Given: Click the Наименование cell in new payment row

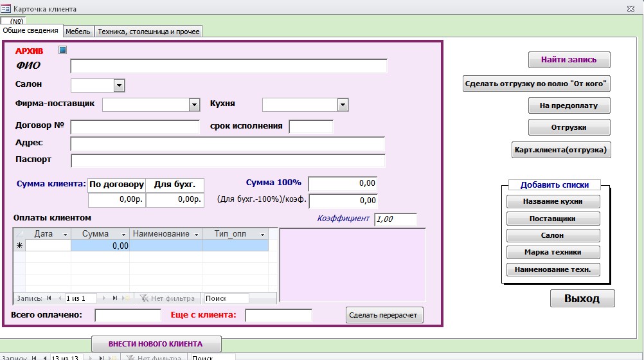Looking at the screenshot, I should (166, 246).
